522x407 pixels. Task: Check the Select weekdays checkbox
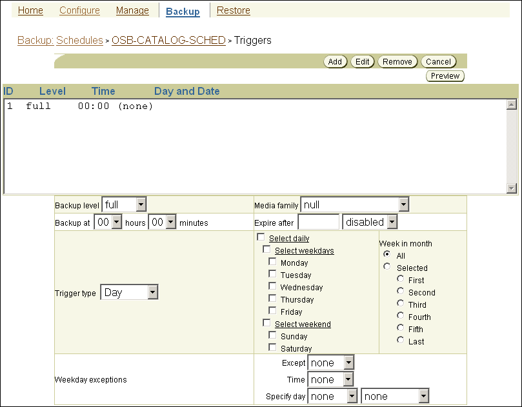[x=266, y=249]
